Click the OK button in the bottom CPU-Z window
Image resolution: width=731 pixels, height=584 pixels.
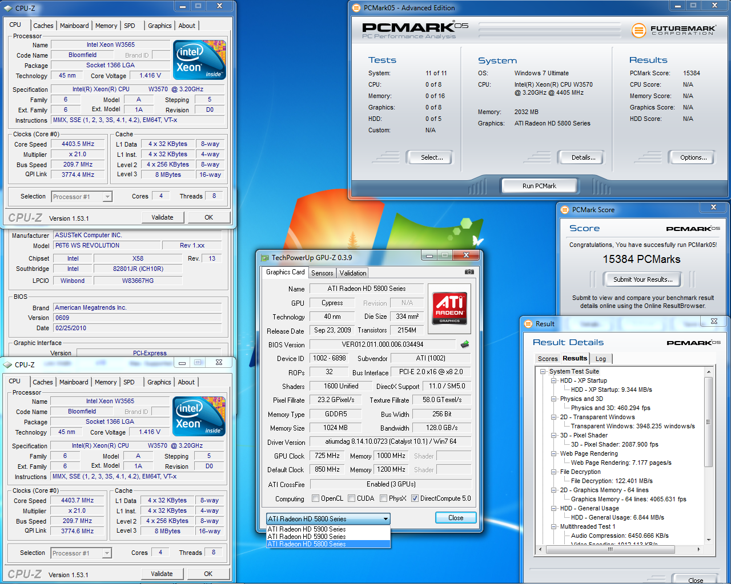tap(208, 574)
